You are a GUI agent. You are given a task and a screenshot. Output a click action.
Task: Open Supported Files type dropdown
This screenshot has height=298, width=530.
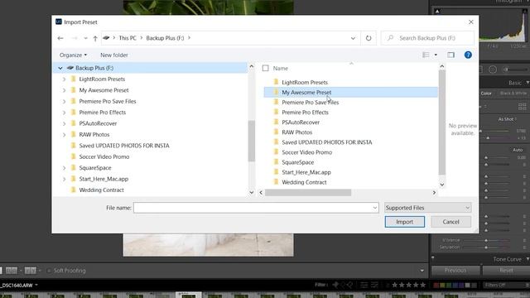click(x=427, y=208)
